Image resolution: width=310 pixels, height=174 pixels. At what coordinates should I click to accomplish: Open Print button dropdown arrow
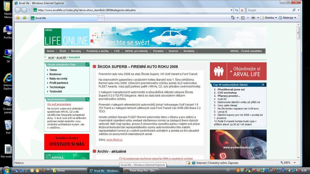coord(258,18)
